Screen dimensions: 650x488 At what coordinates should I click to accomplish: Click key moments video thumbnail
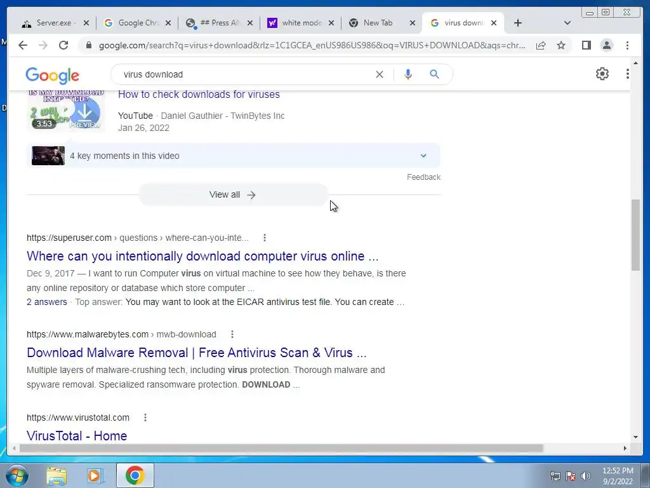48,156
